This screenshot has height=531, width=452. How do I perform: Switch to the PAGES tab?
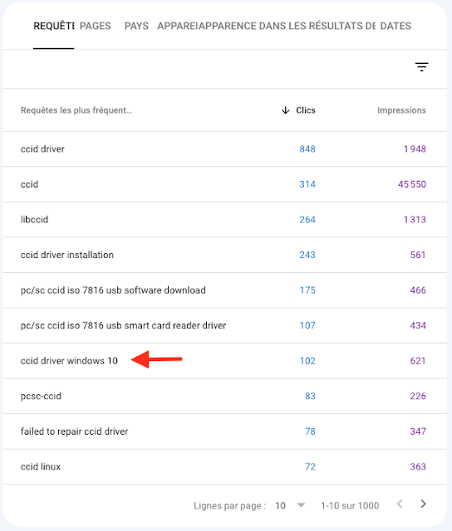[96, 26]
